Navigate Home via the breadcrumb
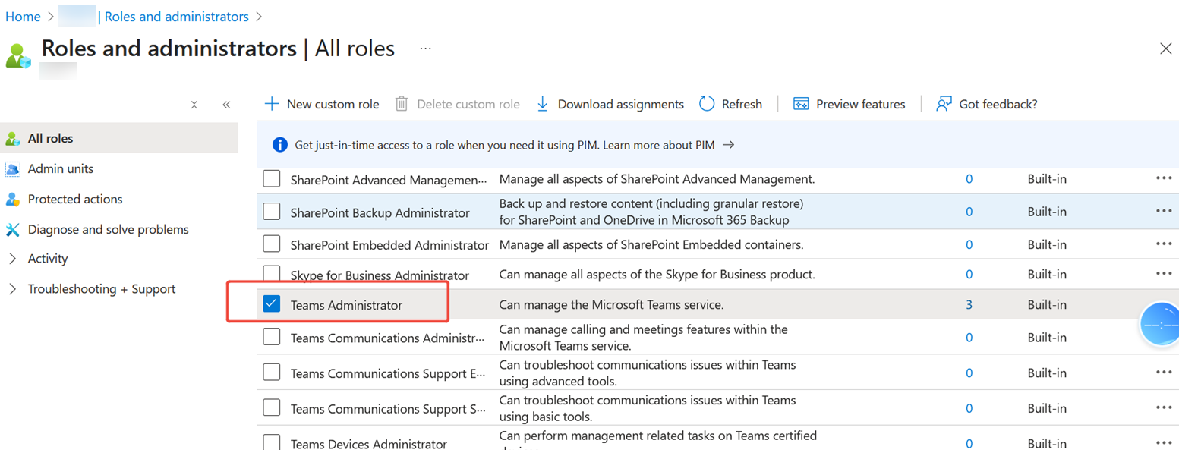The width and height of the screenshot is (1179, 456). (x=23, y=16)
